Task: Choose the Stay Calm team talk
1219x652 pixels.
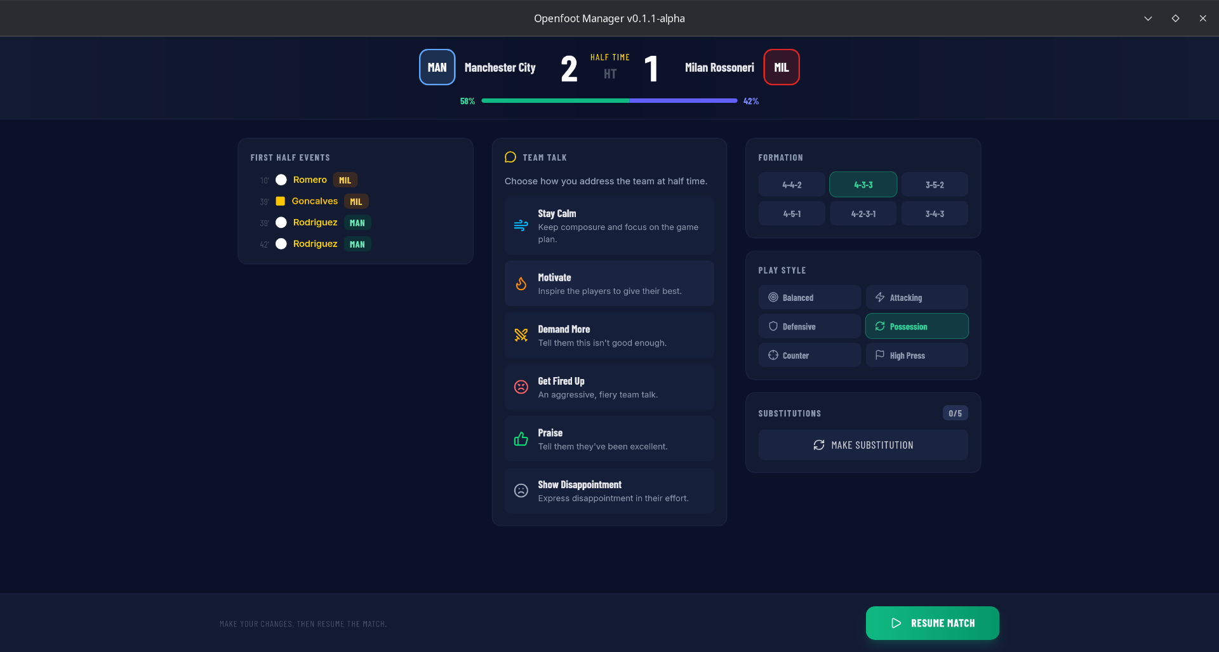Action: pos(609,226)
